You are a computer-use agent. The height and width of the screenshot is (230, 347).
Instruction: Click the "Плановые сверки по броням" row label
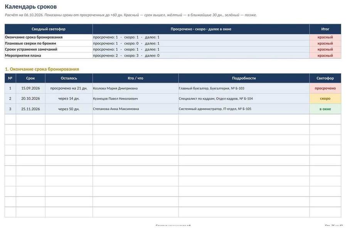tap(30, 43)
